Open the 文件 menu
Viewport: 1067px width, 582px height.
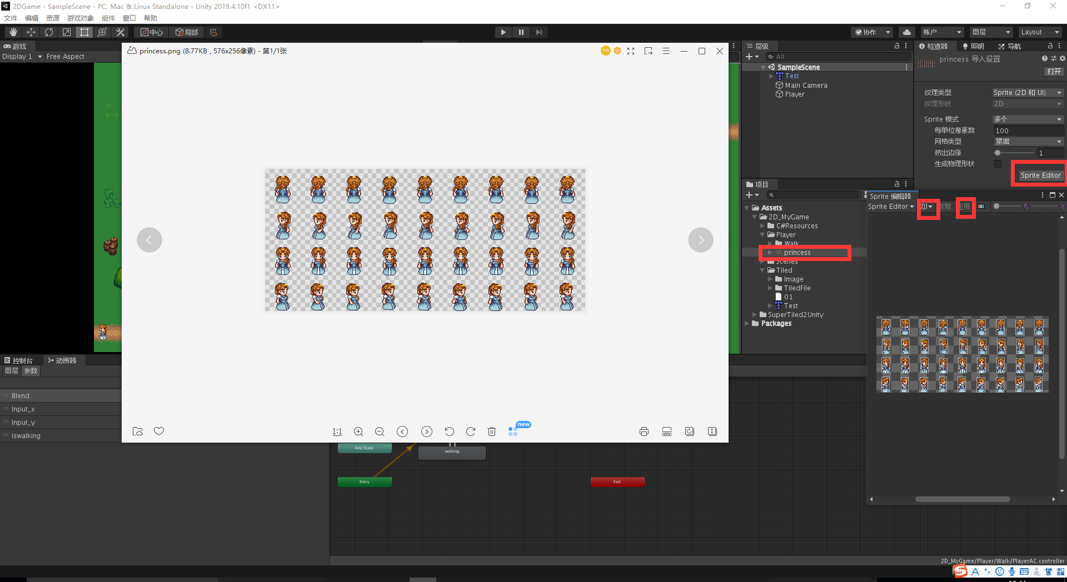coord(11,18)
